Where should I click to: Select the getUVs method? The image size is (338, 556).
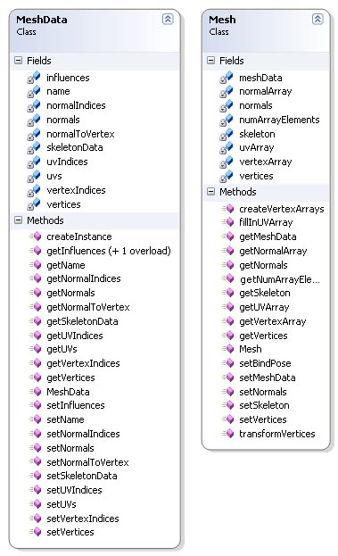pos(62,349)
